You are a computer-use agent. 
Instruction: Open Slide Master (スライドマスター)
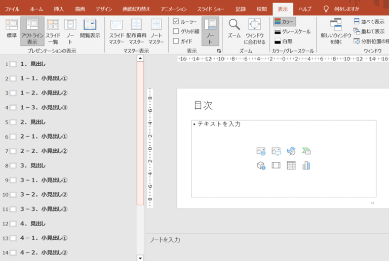(x=116, y=31)
